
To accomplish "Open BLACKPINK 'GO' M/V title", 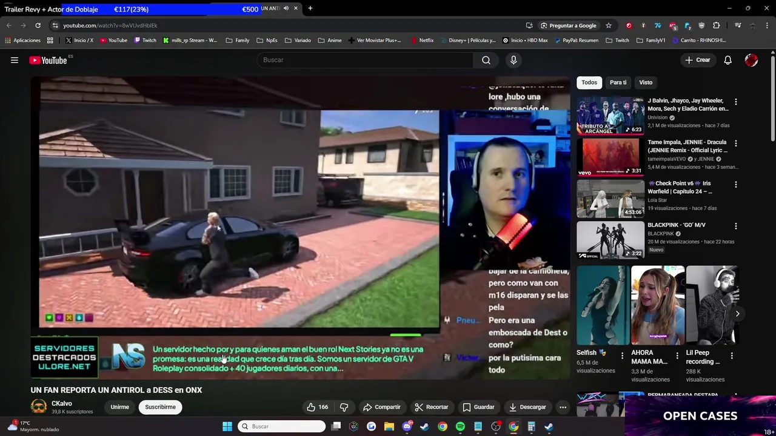I will pos(677,225).
